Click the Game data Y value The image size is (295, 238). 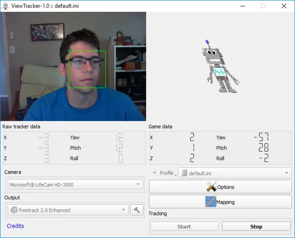pyautogui.click(x=193, y=147)
